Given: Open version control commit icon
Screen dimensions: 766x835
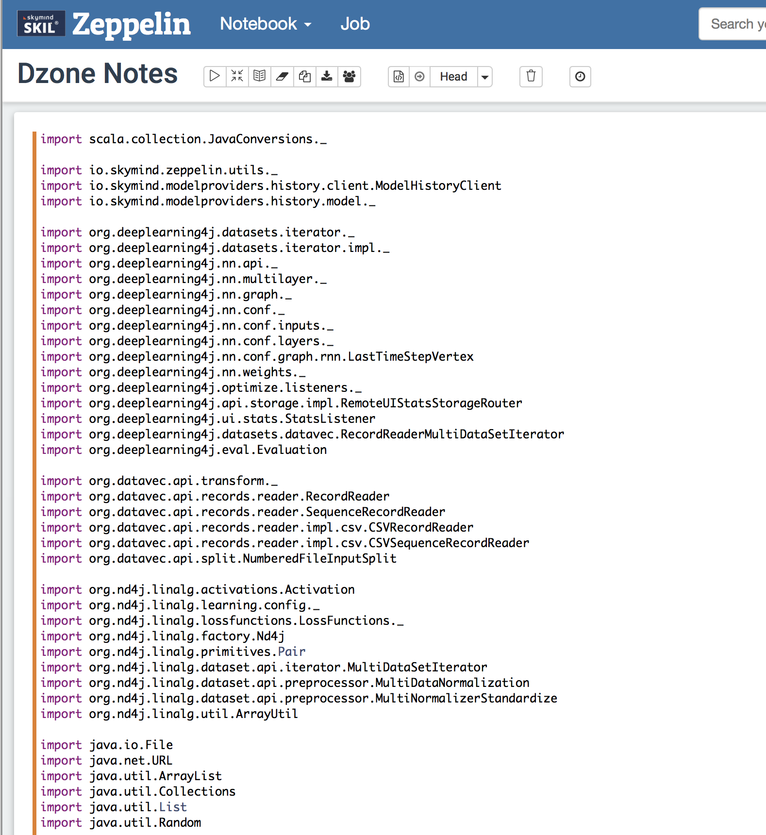Looking at the screenshot, I should click(x=399, y=77).
